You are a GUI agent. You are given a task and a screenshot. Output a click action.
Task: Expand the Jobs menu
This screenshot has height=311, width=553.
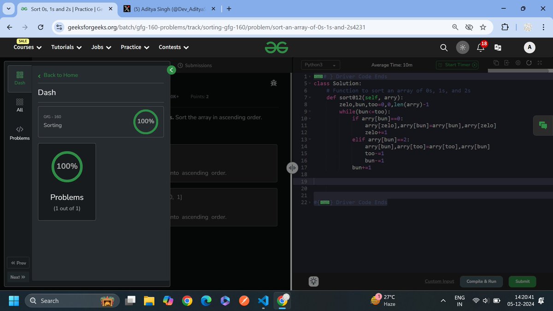[101, 47]
